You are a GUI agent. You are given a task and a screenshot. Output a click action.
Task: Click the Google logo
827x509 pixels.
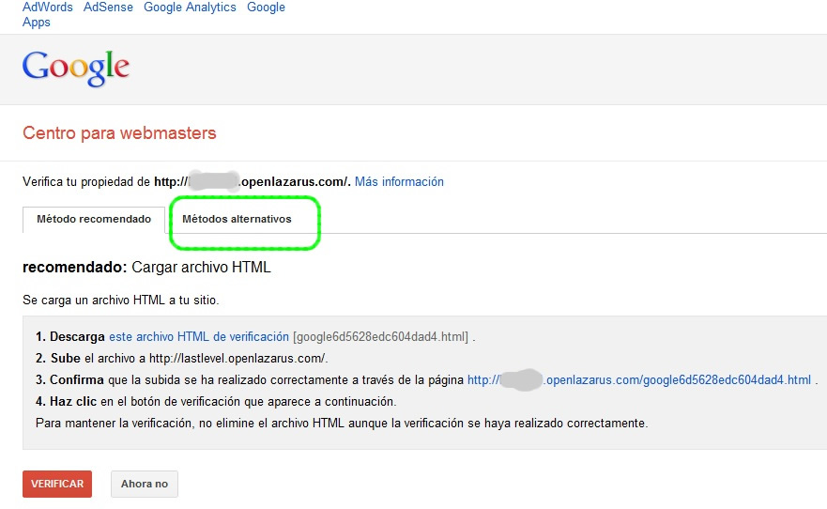(76, 68)
